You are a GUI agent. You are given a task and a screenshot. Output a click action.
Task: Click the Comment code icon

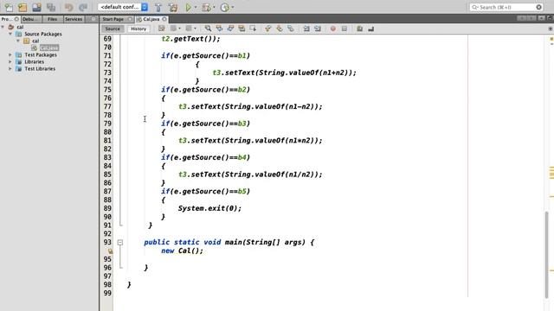click(x=360, y=29)
